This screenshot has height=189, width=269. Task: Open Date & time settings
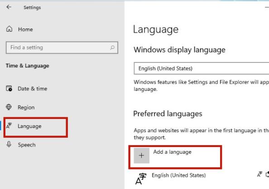click(x=33, y=89)
